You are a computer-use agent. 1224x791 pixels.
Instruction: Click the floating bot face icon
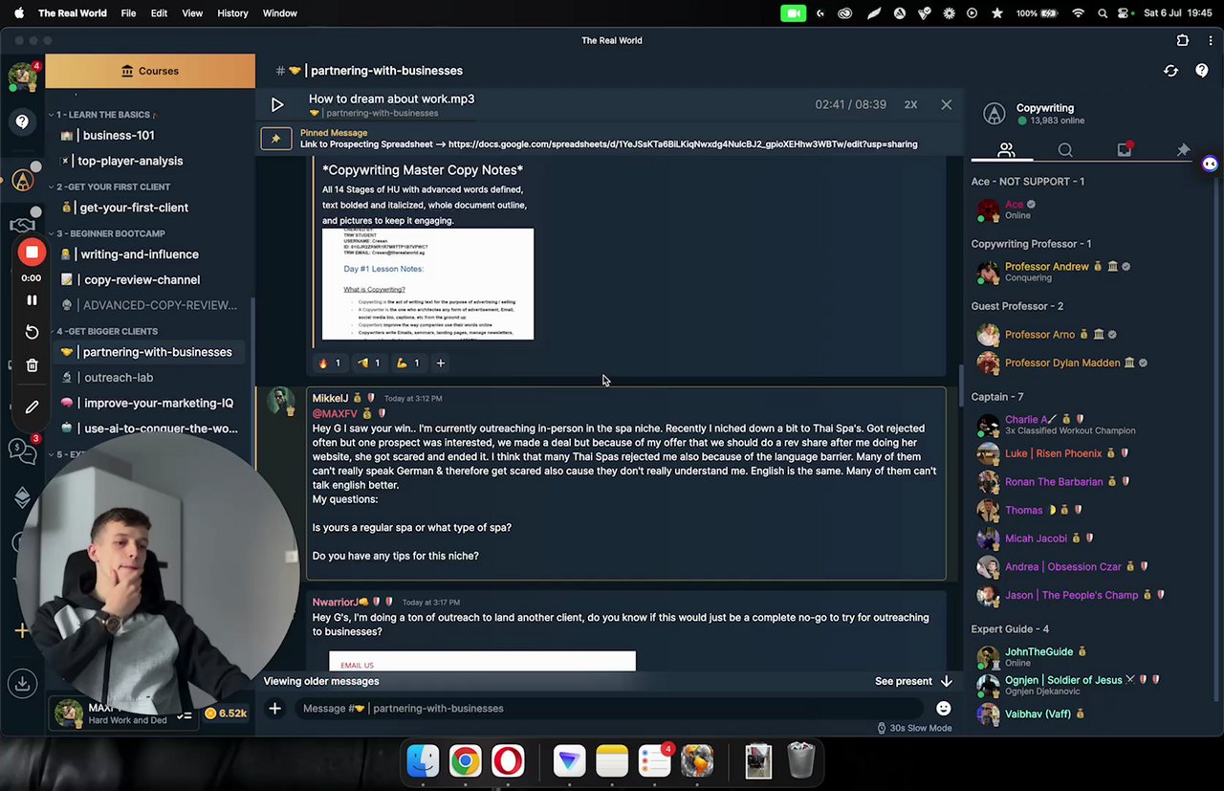pos(1210,164)
